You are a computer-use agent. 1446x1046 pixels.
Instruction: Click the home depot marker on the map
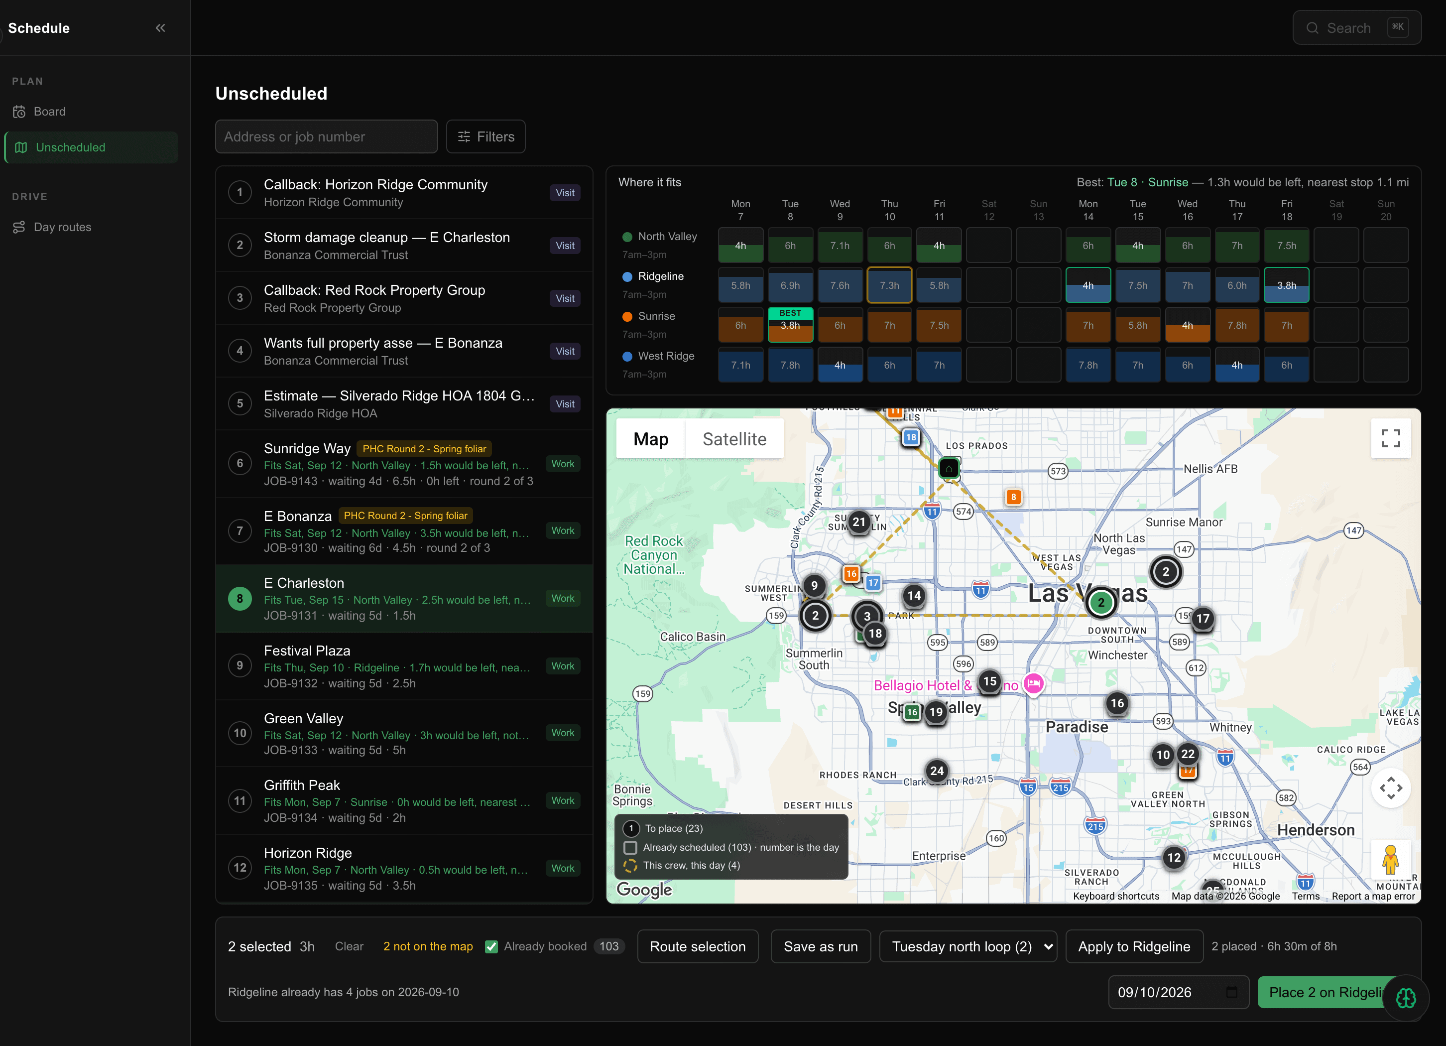coord(949,468)
